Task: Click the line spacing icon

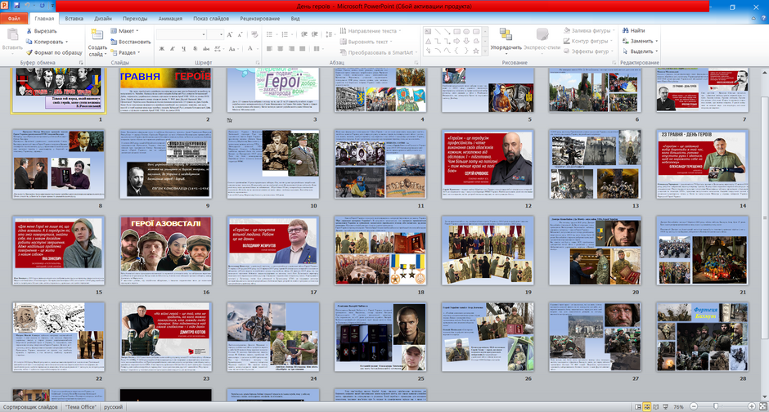Action: [x=330, y=34]
